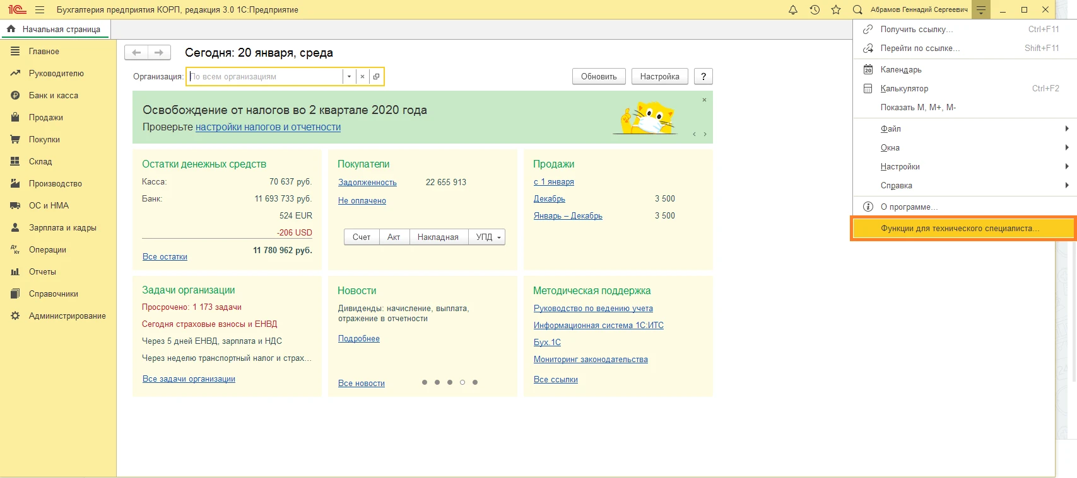Image resolution: width=1077 pixels, height=478 pixels.
Task: Clear the Организация field with X
Action: pyautogui.click(x=362, y=77)
